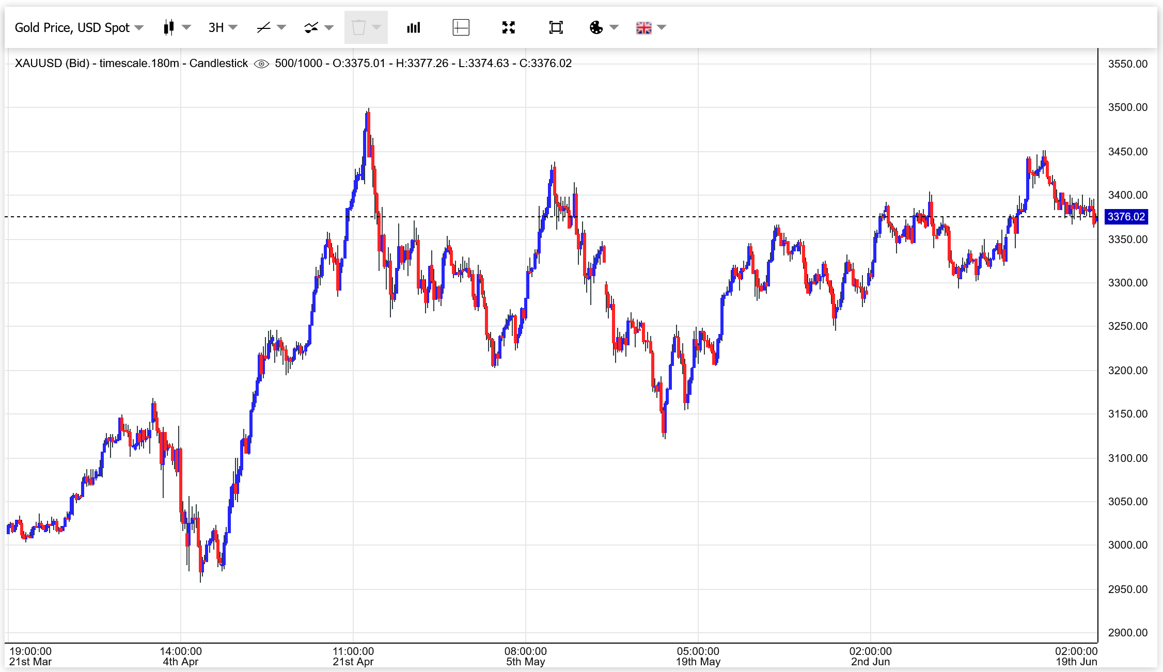
Task: Expand the chart type dropdown arrow
Action: [187, 27]
